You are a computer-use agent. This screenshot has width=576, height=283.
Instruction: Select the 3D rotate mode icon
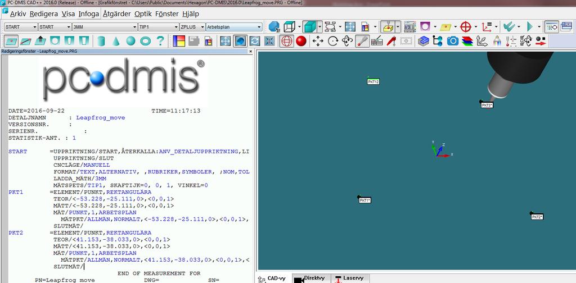pos(348,40)
